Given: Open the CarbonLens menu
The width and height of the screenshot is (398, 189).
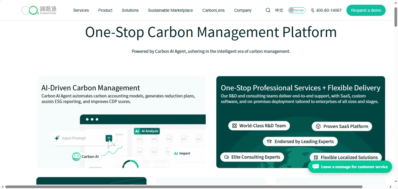Looking at the screenshot, I should point(213,10).
